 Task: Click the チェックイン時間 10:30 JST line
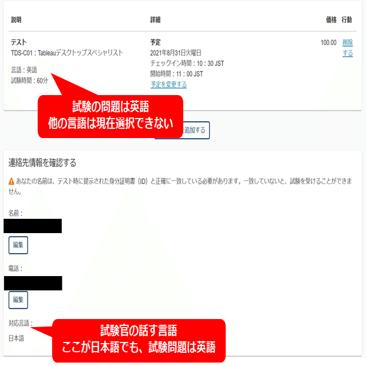pyautogui.click(x=187, y=64)
